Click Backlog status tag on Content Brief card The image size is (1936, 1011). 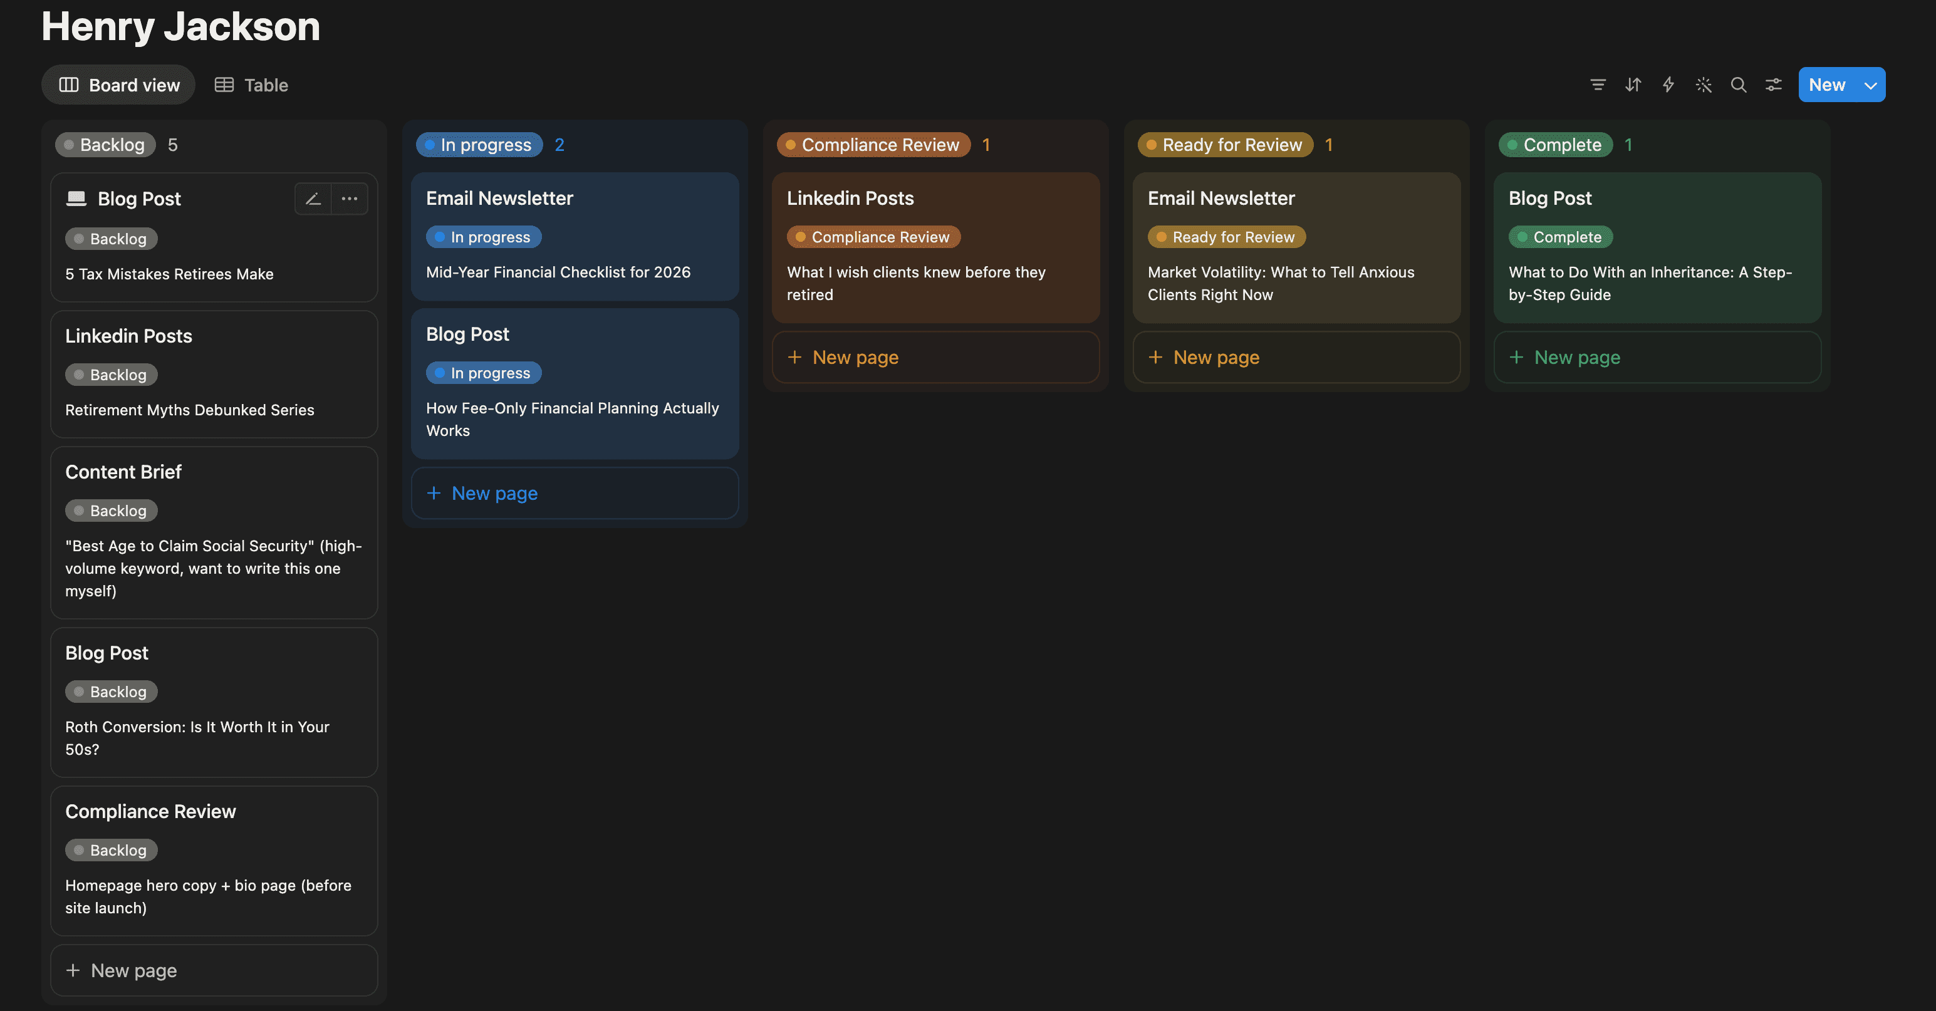pos(112,511)
